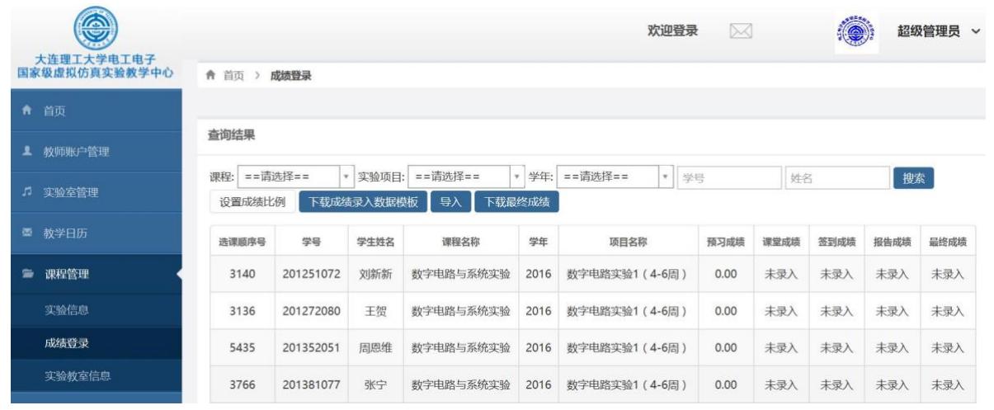Click the admin avatar image

coord(855,32)
